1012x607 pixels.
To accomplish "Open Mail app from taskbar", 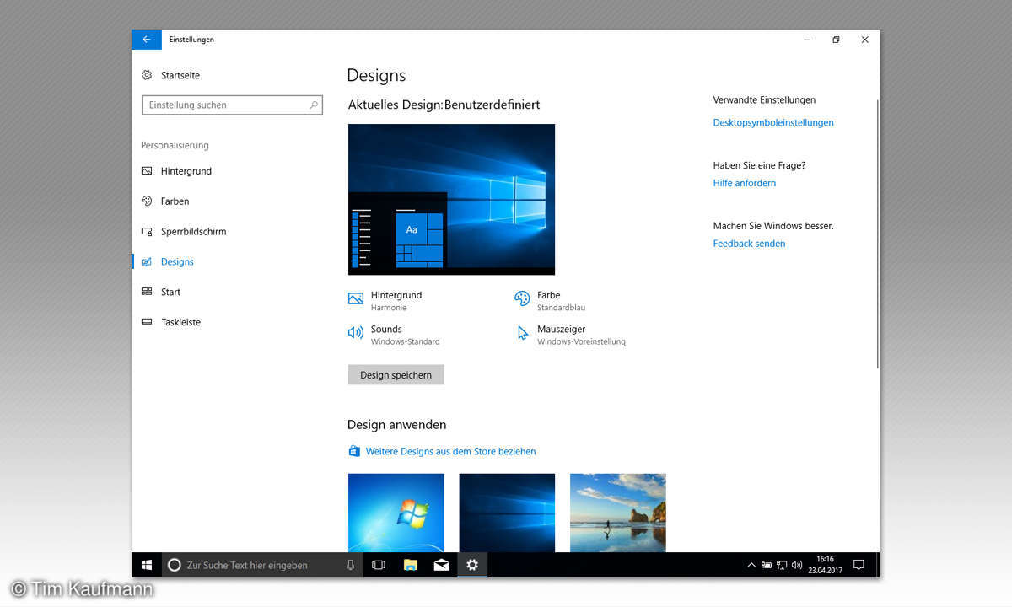I will coord(441,565).
